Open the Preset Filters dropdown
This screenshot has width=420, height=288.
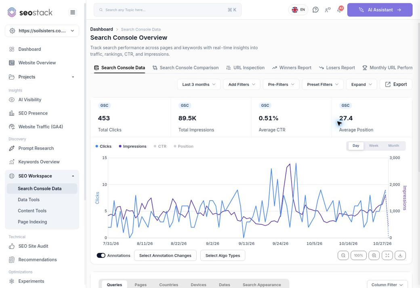pyautogui.click(x=323, y=84)
